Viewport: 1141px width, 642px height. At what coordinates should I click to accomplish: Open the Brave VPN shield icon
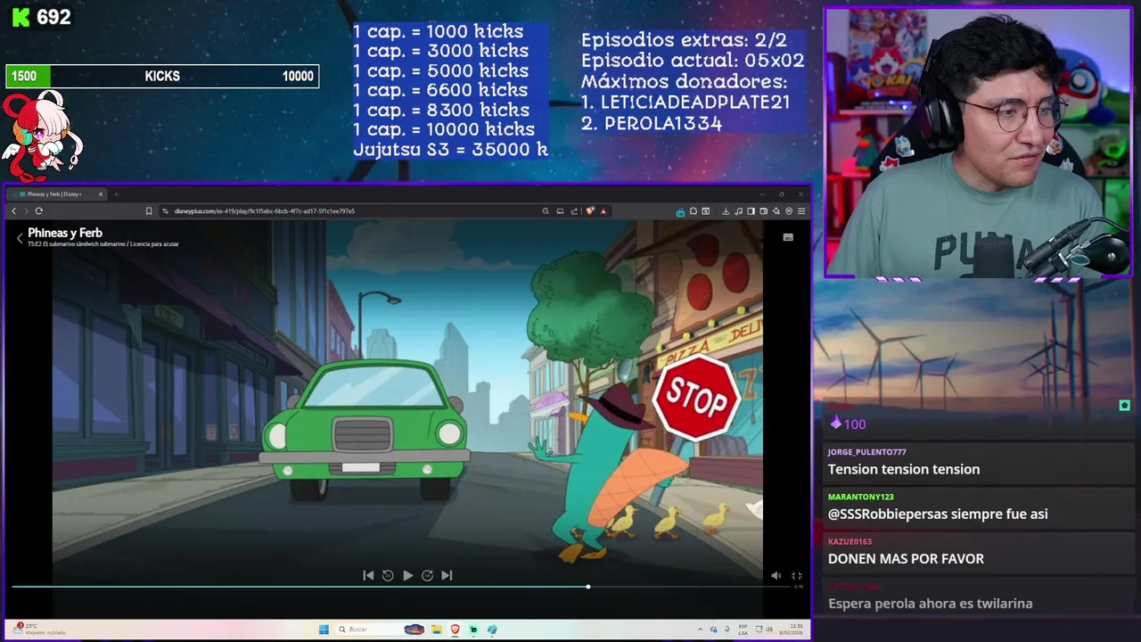[789, 211]
